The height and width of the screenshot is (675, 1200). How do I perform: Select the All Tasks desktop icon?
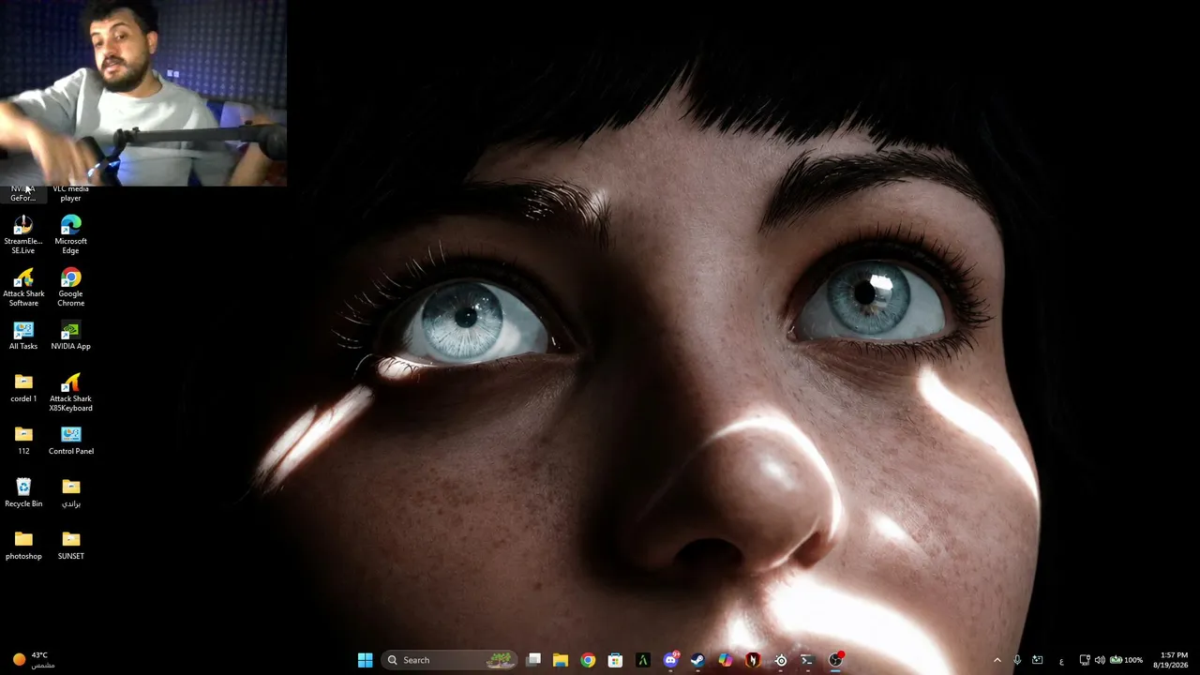click(x=23, y=336)
